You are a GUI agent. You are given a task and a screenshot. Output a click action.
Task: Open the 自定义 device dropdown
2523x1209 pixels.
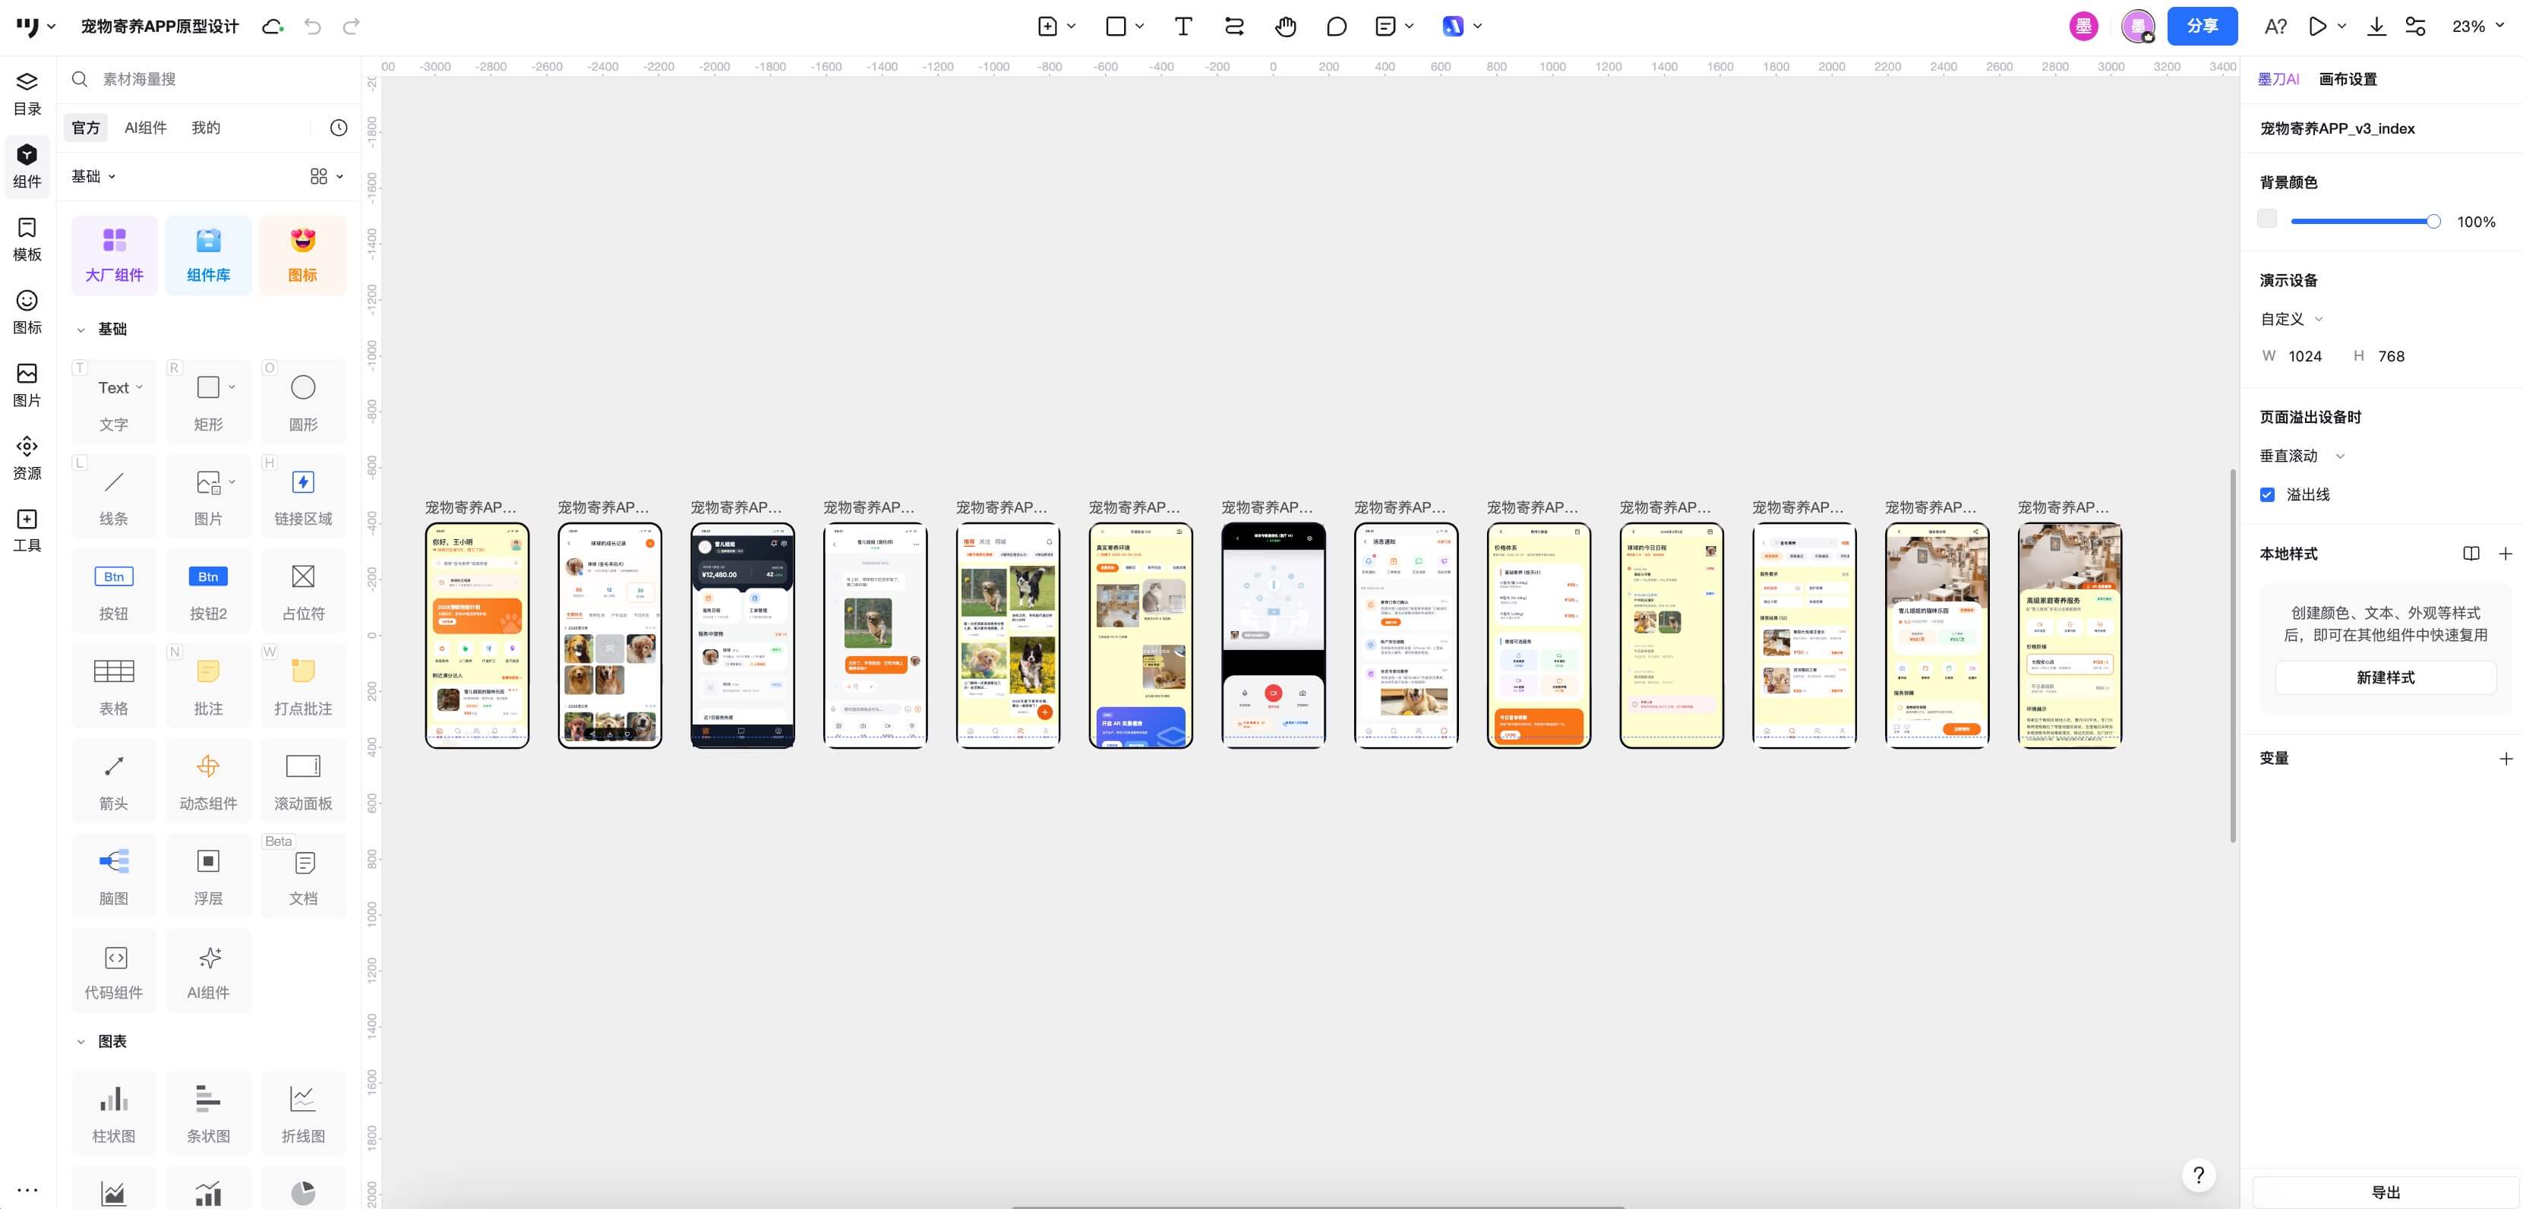pos(2291,318)
